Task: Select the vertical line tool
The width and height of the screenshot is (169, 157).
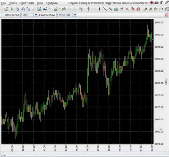Action: tap(99, 9)
